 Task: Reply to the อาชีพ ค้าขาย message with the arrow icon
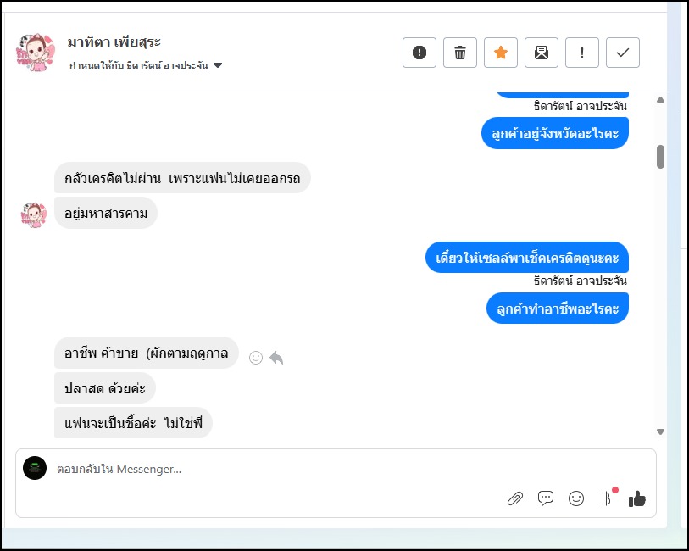click(276, 358)
